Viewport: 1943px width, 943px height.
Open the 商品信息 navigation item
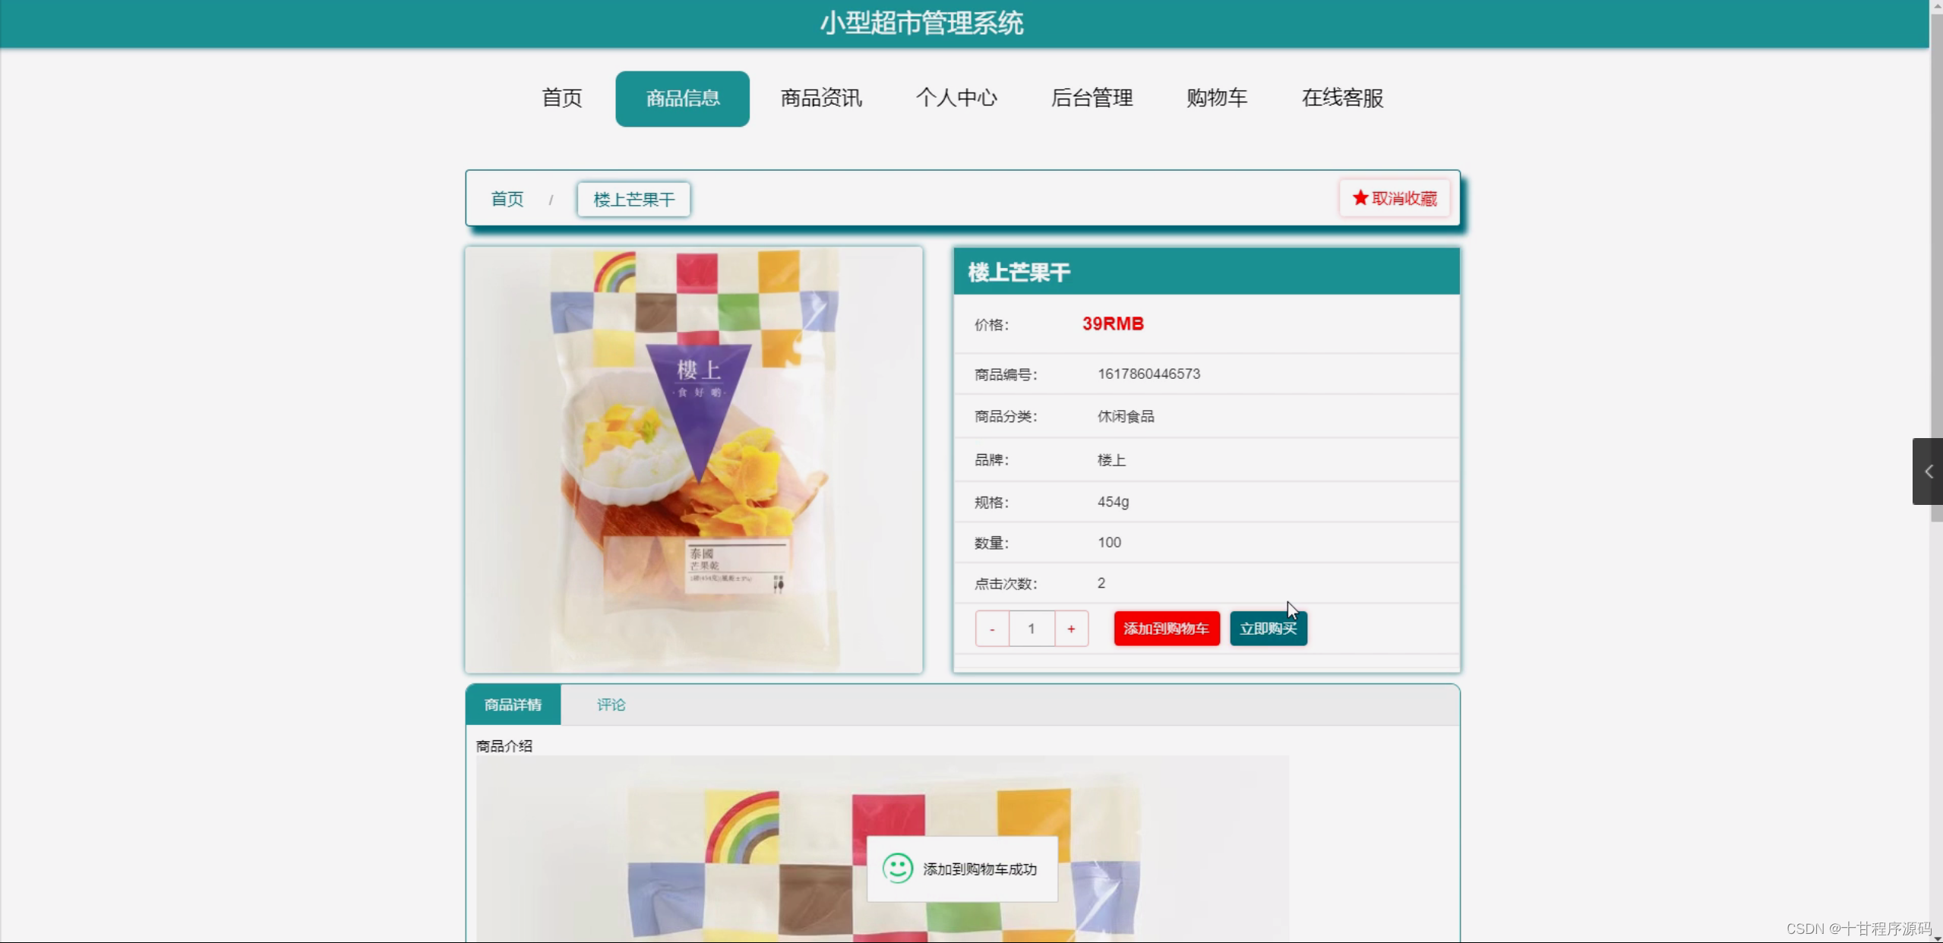[x=682, y=99]
